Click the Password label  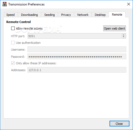[x=18, y=57]
